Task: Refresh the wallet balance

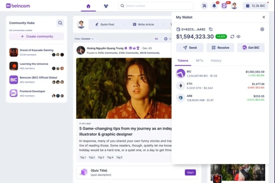Action: (x=232, y=37)
